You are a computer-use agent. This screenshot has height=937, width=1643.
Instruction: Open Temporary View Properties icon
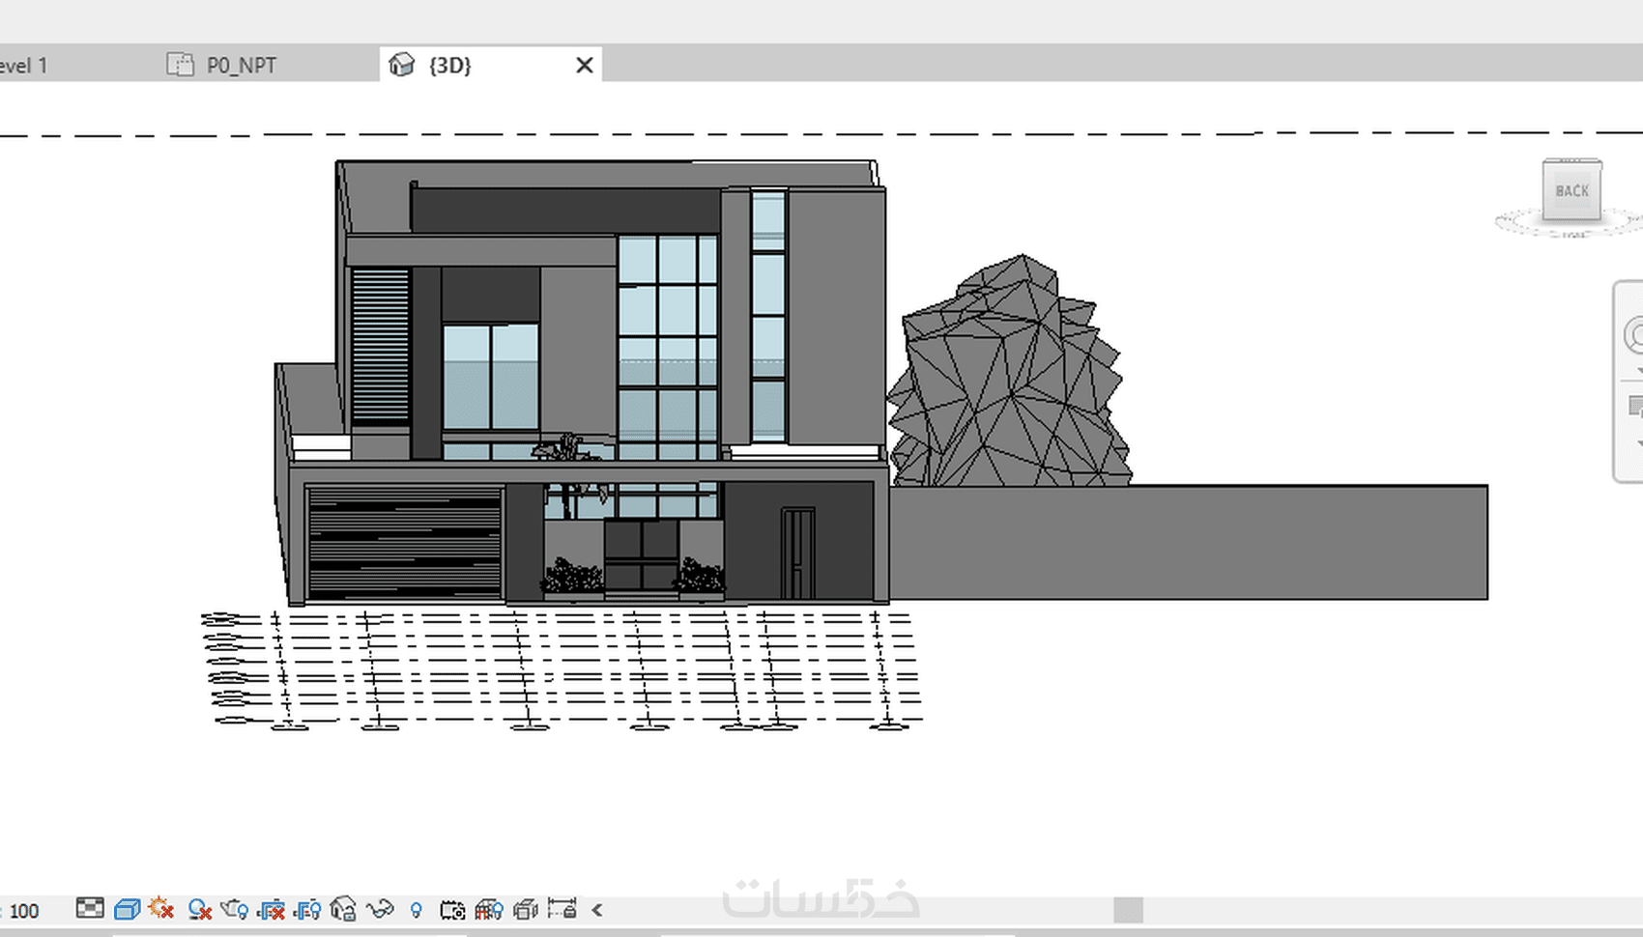452,909
